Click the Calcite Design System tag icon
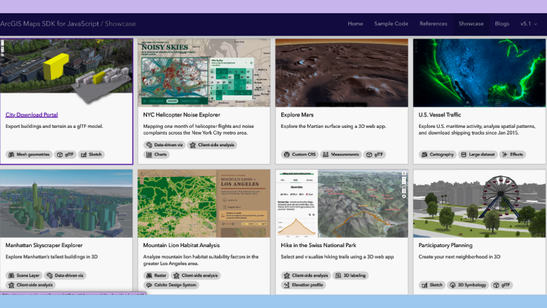 click(149, 285)
